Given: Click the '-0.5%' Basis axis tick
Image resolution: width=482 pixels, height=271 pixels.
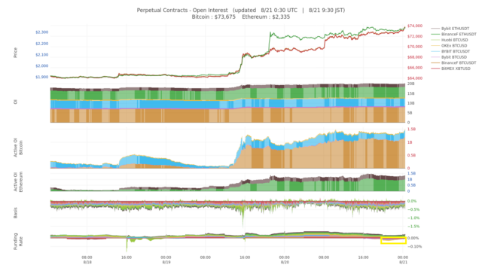Looking at the screenshot, I should click(413, 209).
